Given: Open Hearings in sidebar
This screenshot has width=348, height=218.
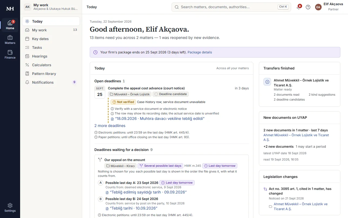Looking at the screenshot, I should point(51,56).
